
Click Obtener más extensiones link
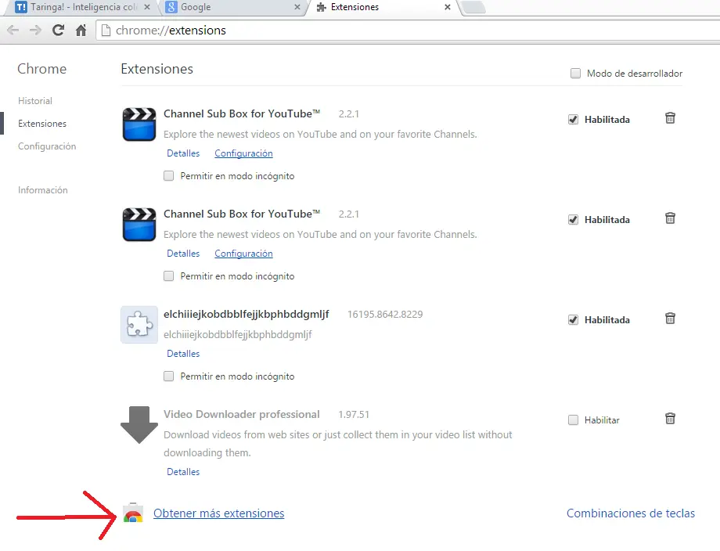pos(218,513)
